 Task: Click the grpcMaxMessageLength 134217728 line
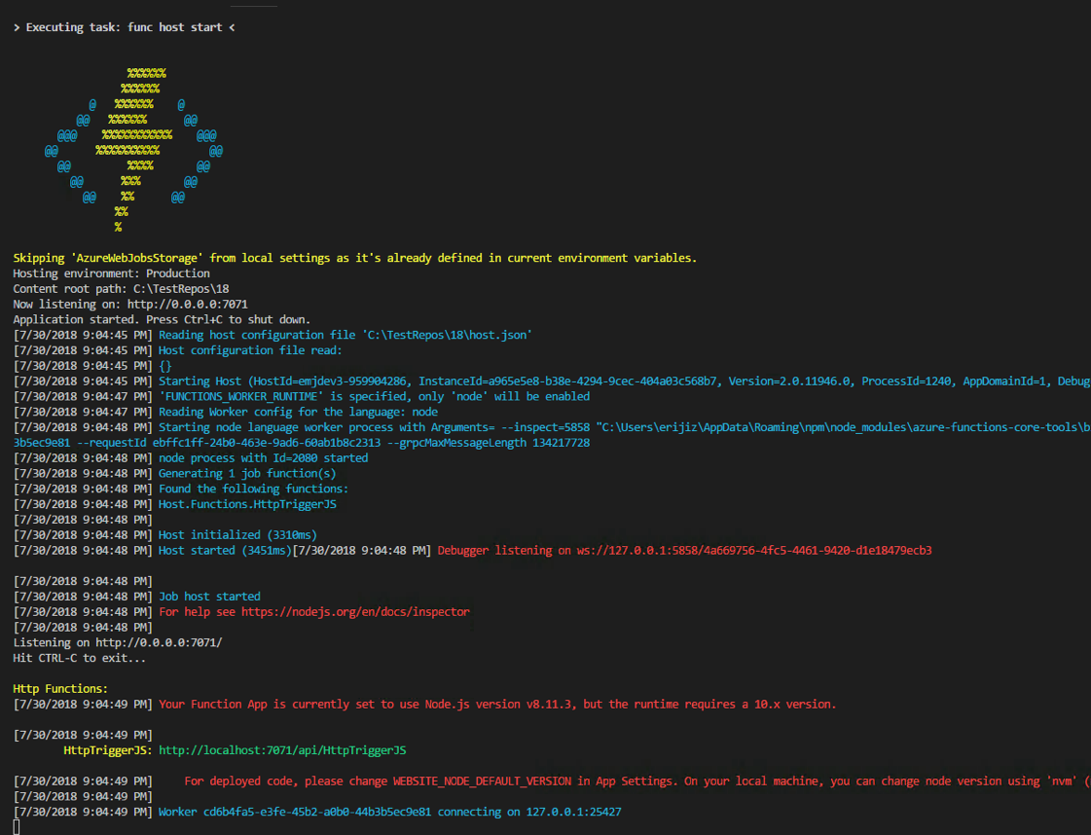click(x=302, y=443)
